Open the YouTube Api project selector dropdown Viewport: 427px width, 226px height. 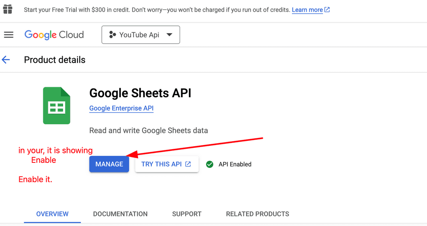click(141, 35)
